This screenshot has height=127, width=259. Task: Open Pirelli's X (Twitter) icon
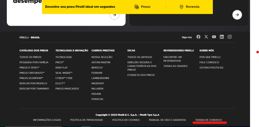pyautogui.click(x=206, y=37)
